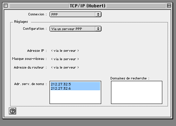This screenshot has height=126, width=176.
Task: Click Masque sous-réseau server value
Action: (x=65, y=59)
